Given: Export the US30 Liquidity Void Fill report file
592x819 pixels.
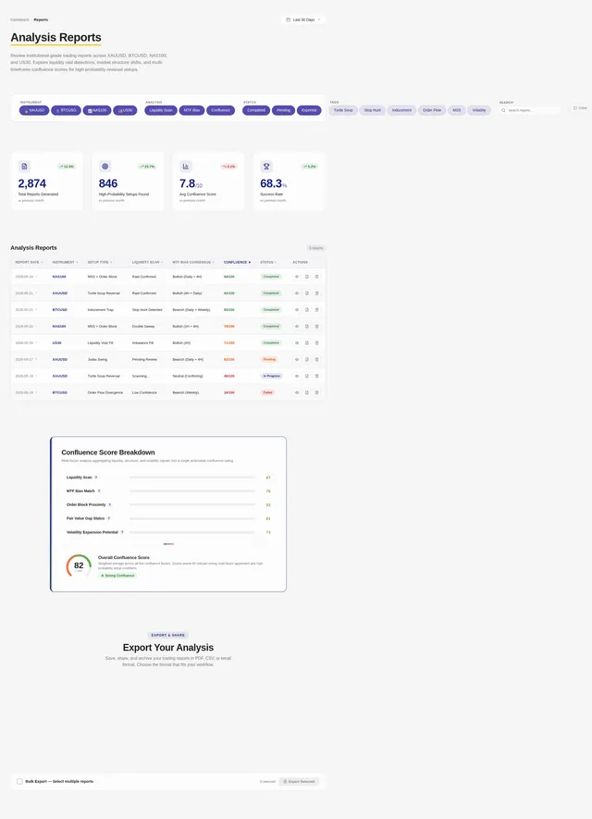Looking at the screenshot, I should tap(307, 343).
